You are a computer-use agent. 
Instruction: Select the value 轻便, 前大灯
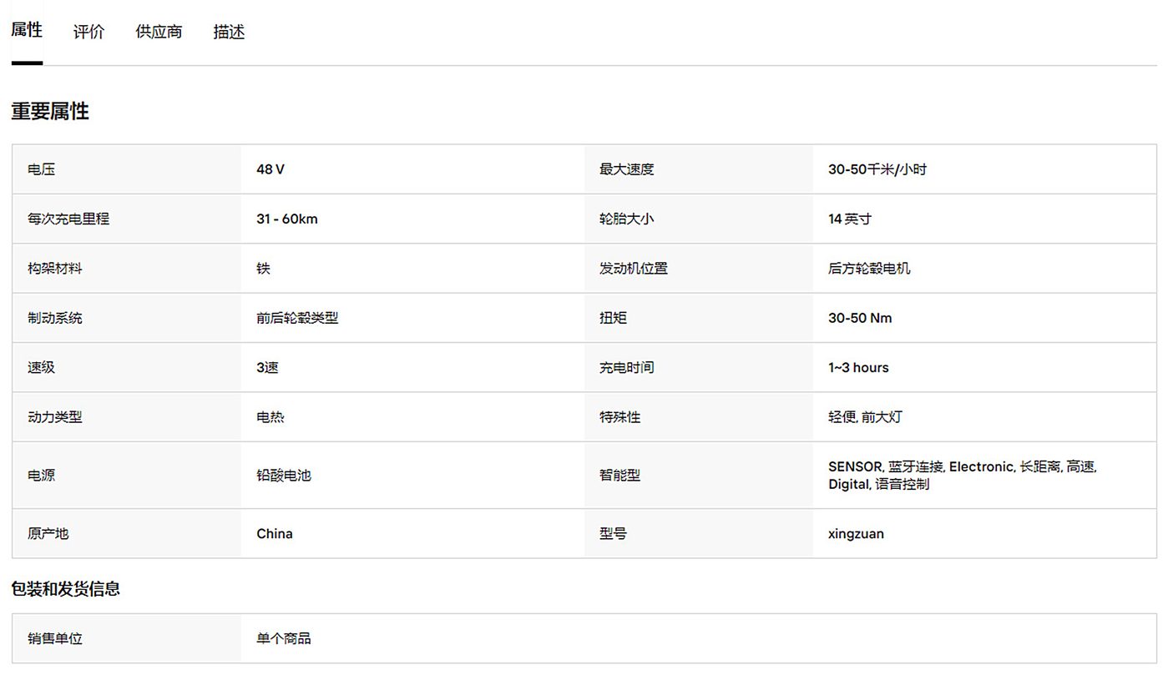[865, 417]
